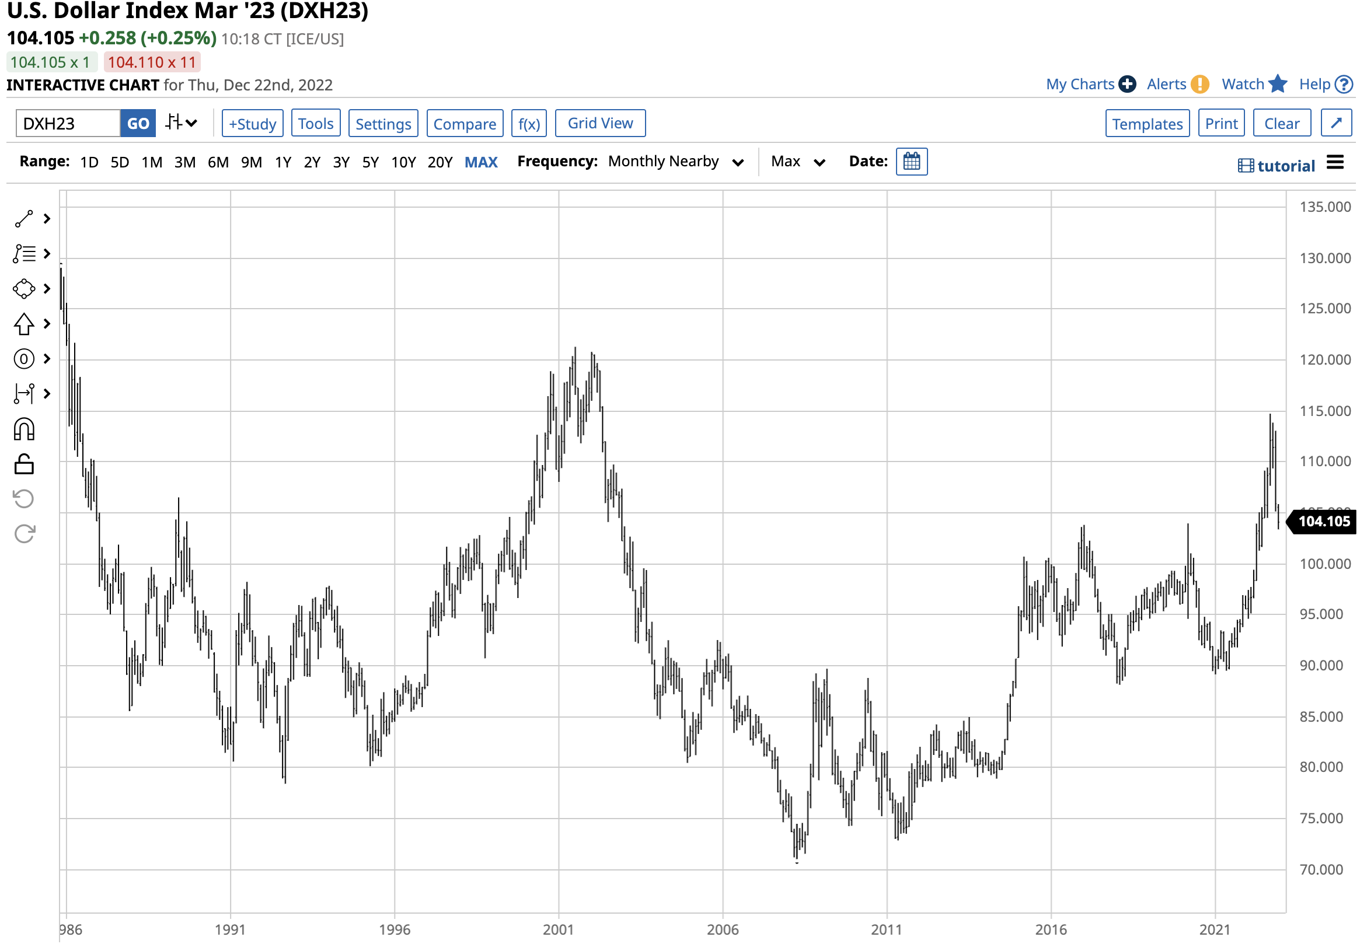Screen dimensions: 1360x951
Task: Open the Monthly Nearby frequency dropdown
Action: (x=675, y=162)
